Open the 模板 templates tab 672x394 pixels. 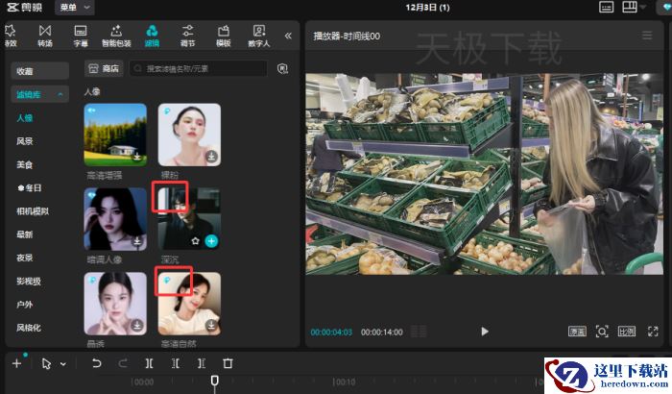tap(224, 36)
